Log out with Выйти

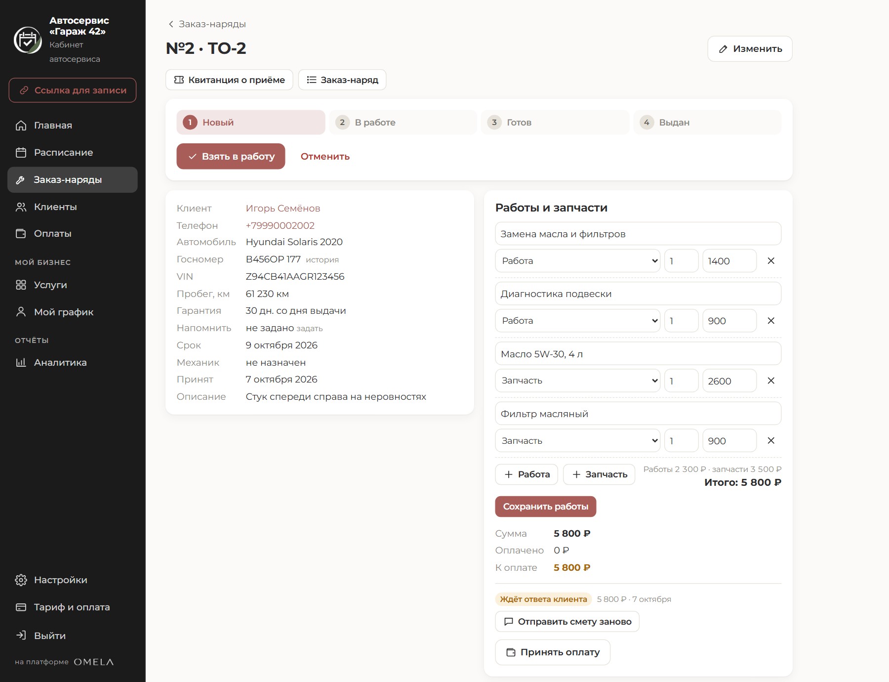(73, 636)
